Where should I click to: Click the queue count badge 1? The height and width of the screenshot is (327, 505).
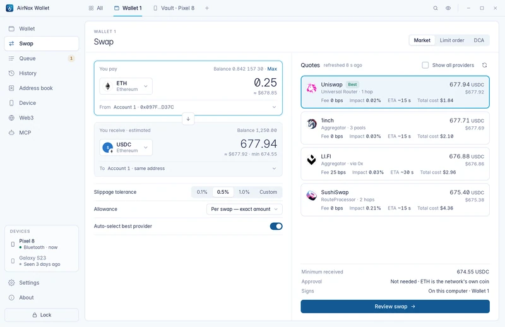pos(71,58)
